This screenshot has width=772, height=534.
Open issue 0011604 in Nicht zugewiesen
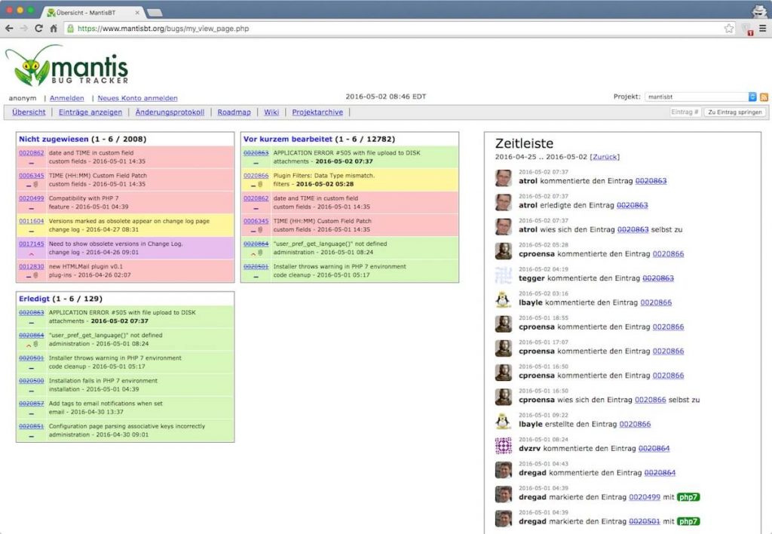click(31, 221)
